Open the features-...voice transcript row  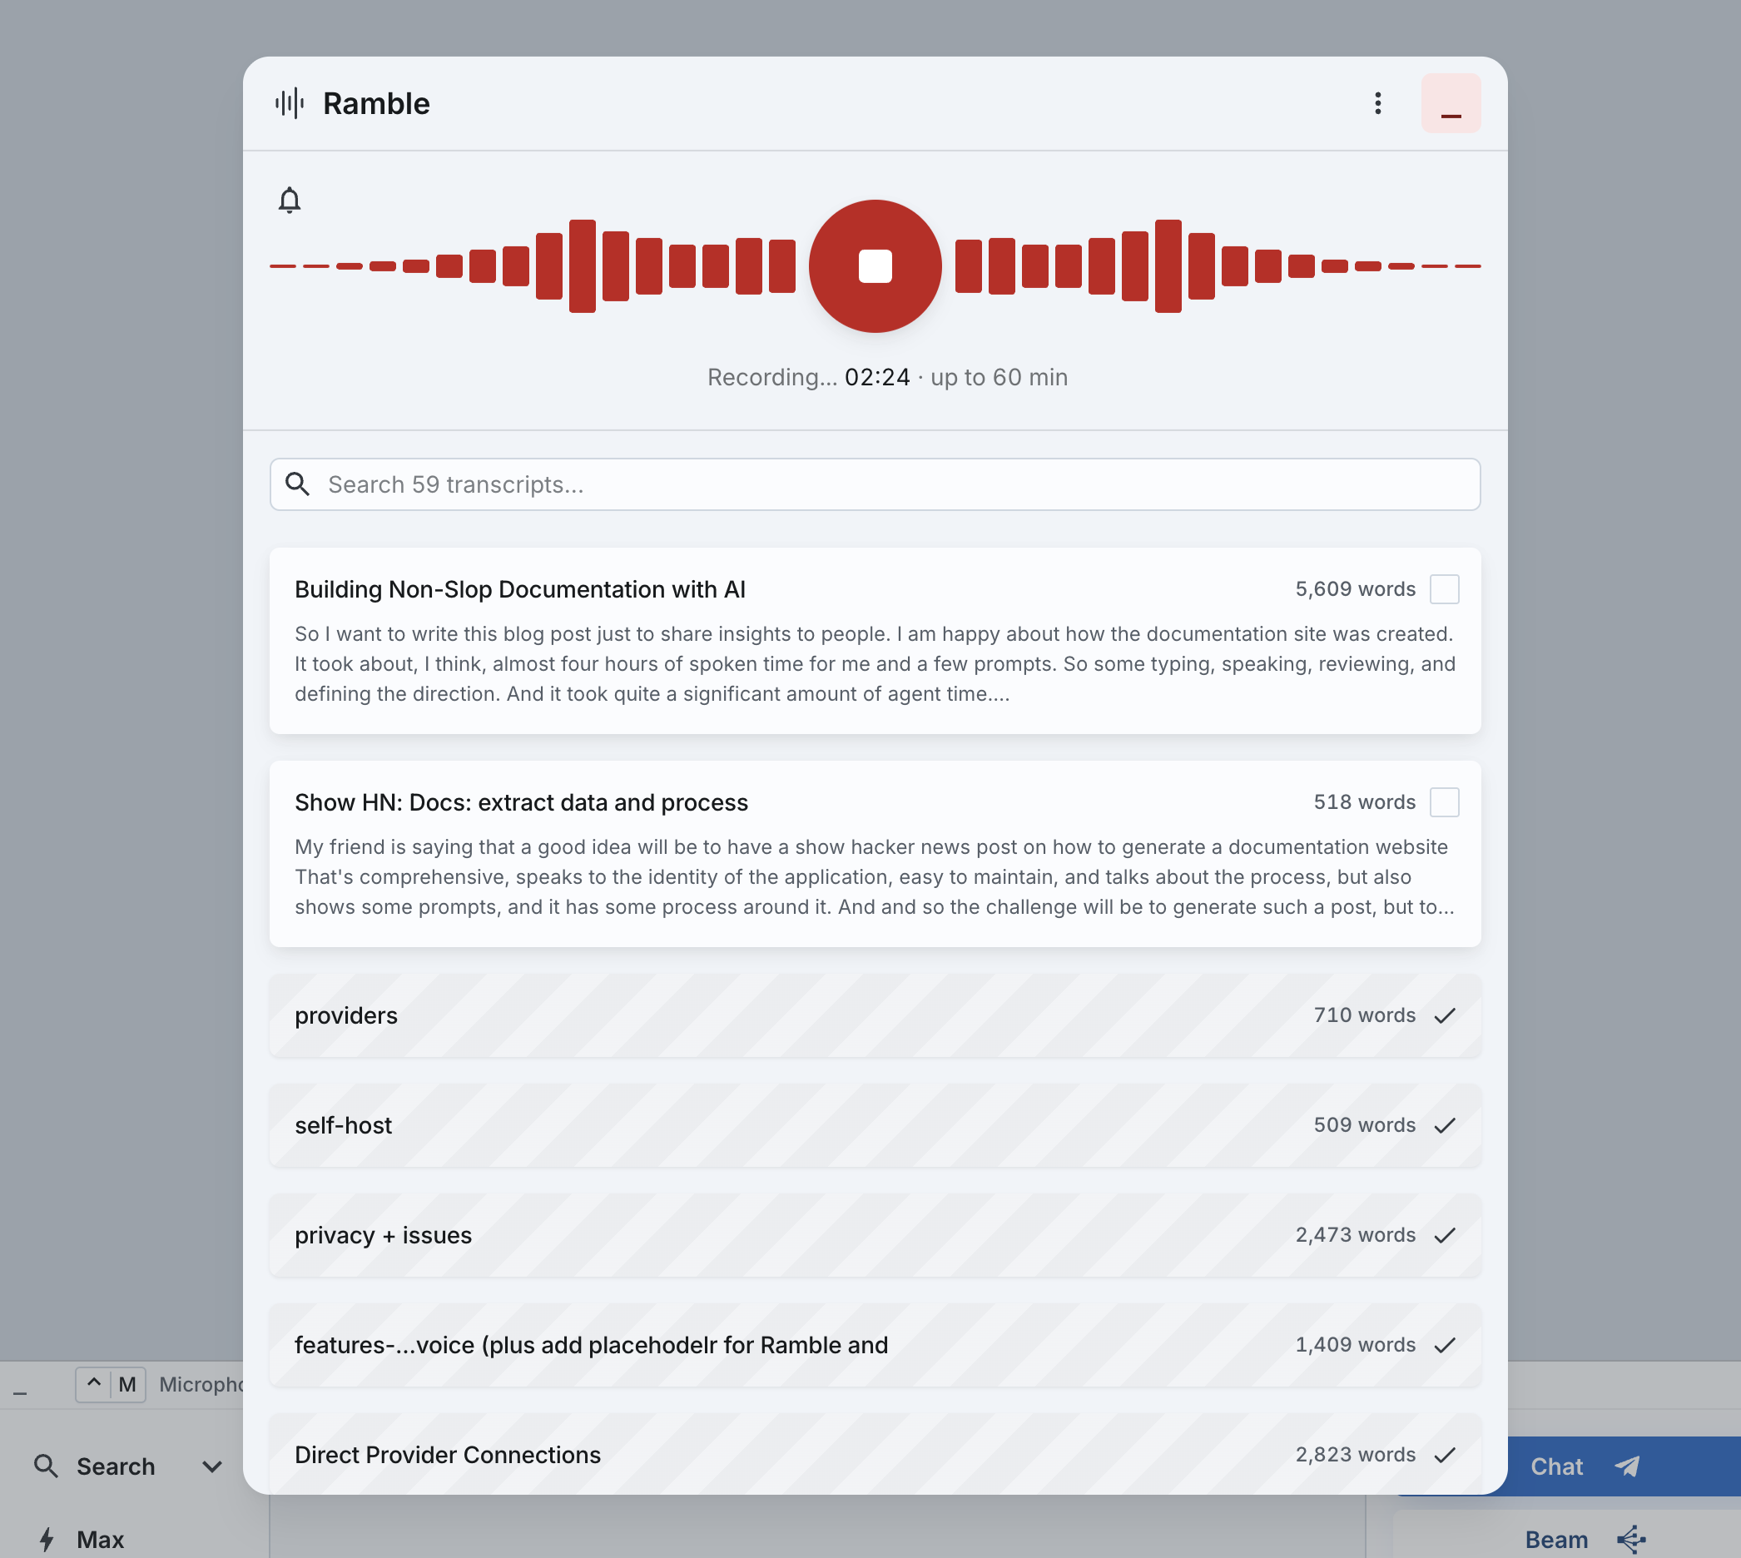875,1345
